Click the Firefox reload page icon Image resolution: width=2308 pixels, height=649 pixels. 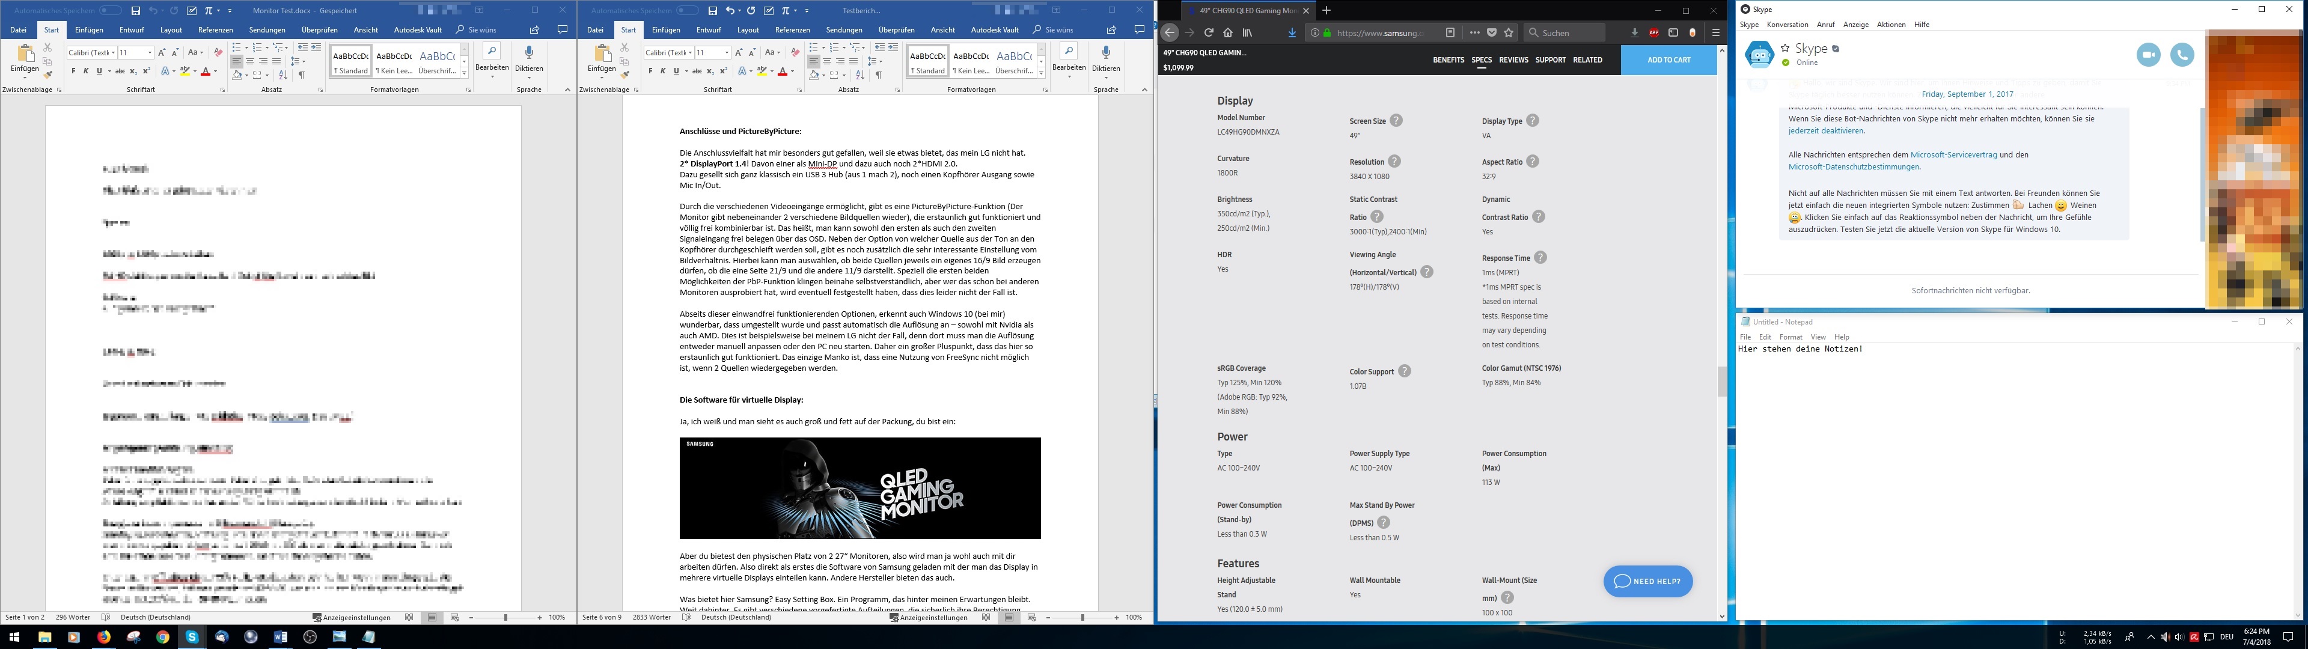click(1209, 32)
